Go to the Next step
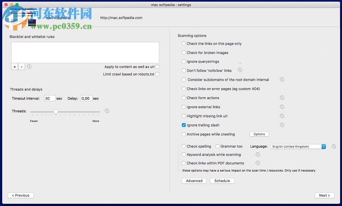This screenshot has height=206, width=342. click(324, 195)
